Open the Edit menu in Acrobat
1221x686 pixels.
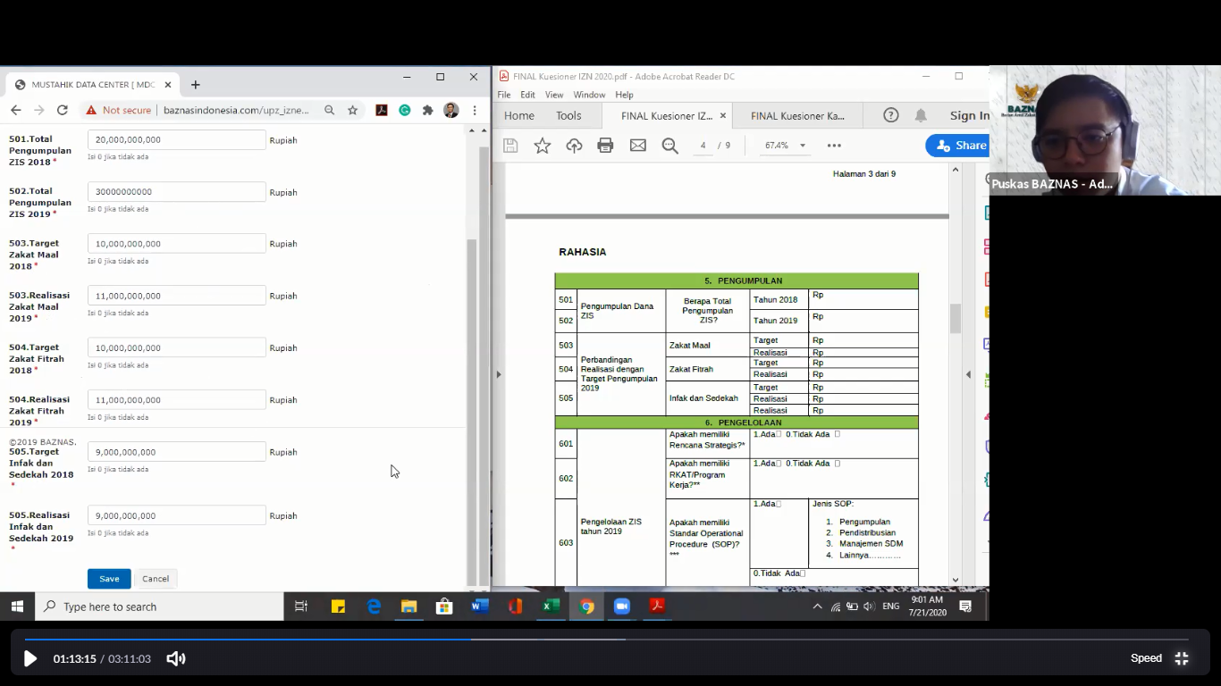tap(527, 95)
